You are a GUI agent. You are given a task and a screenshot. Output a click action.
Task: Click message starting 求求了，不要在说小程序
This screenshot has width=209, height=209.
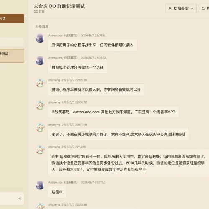118,134
